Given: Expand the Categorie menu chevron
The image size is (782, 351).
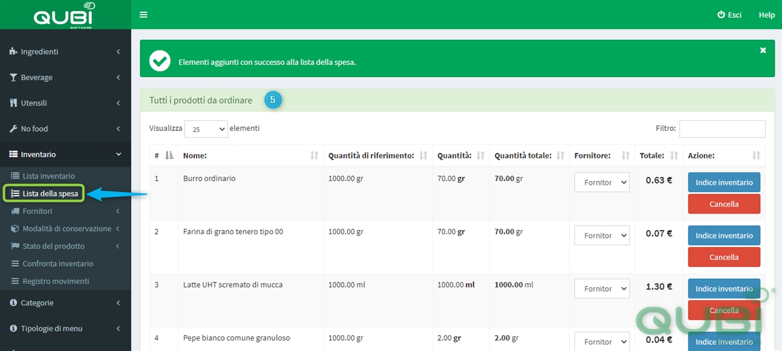Looking at the screenshot, I should (x=118, y=303).
